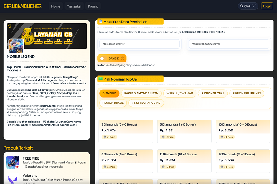The height and width of the screenshot is (184, 277).
Task: Choose the 10 Diamonds Rp. 3.061 card
Action: click(243, 131)
